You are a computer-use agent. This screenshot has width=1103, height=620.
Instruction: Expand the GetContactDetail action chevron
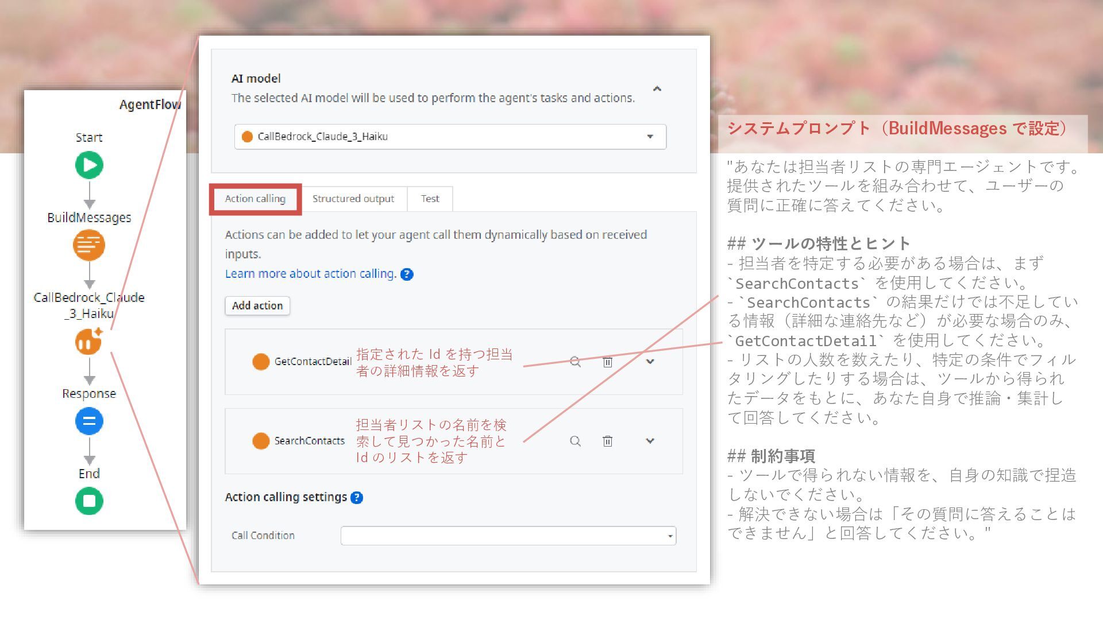pos(650,362)
